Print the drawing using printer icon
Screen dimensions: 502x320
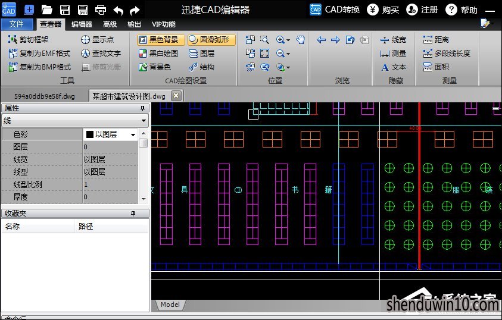click(101, 10)
